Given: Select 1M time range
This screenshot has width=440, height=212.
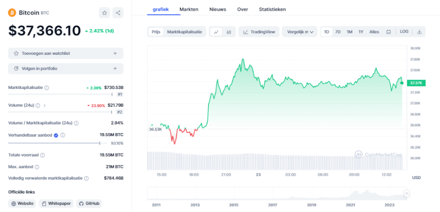Looking at the screenshot, I should [x=349, y=32].
